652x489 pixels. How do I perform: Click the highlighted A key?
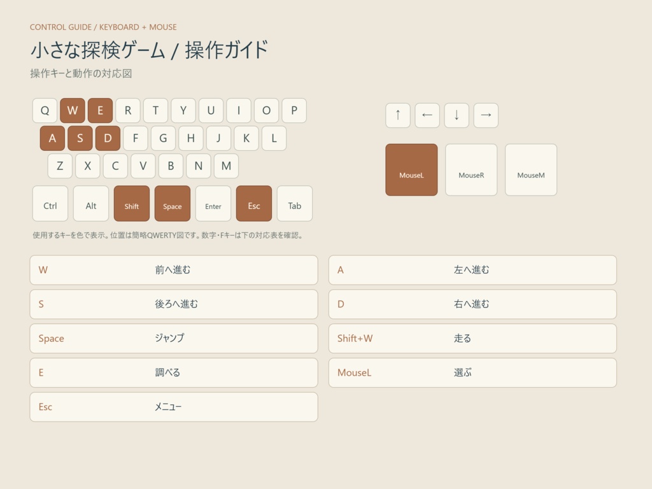coord(52,138)
